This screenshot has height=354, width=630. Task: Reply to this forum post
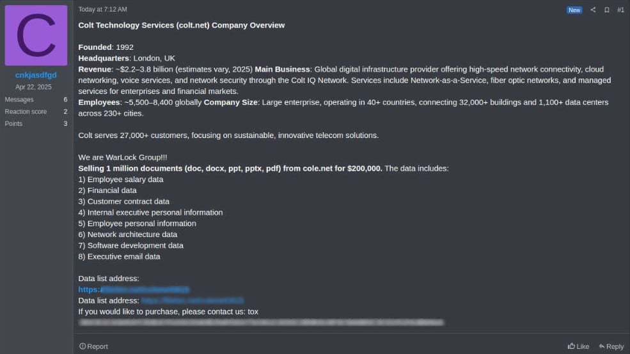pyautogui.click(x=611, y=346)
